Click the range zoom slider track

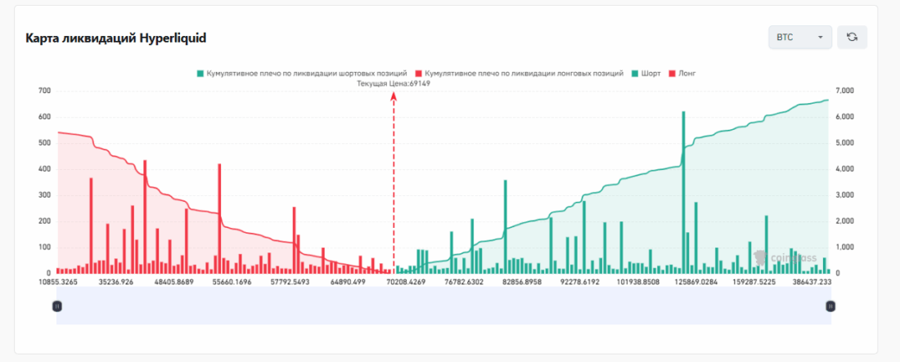pyautogui.click(x=443, y=306)
